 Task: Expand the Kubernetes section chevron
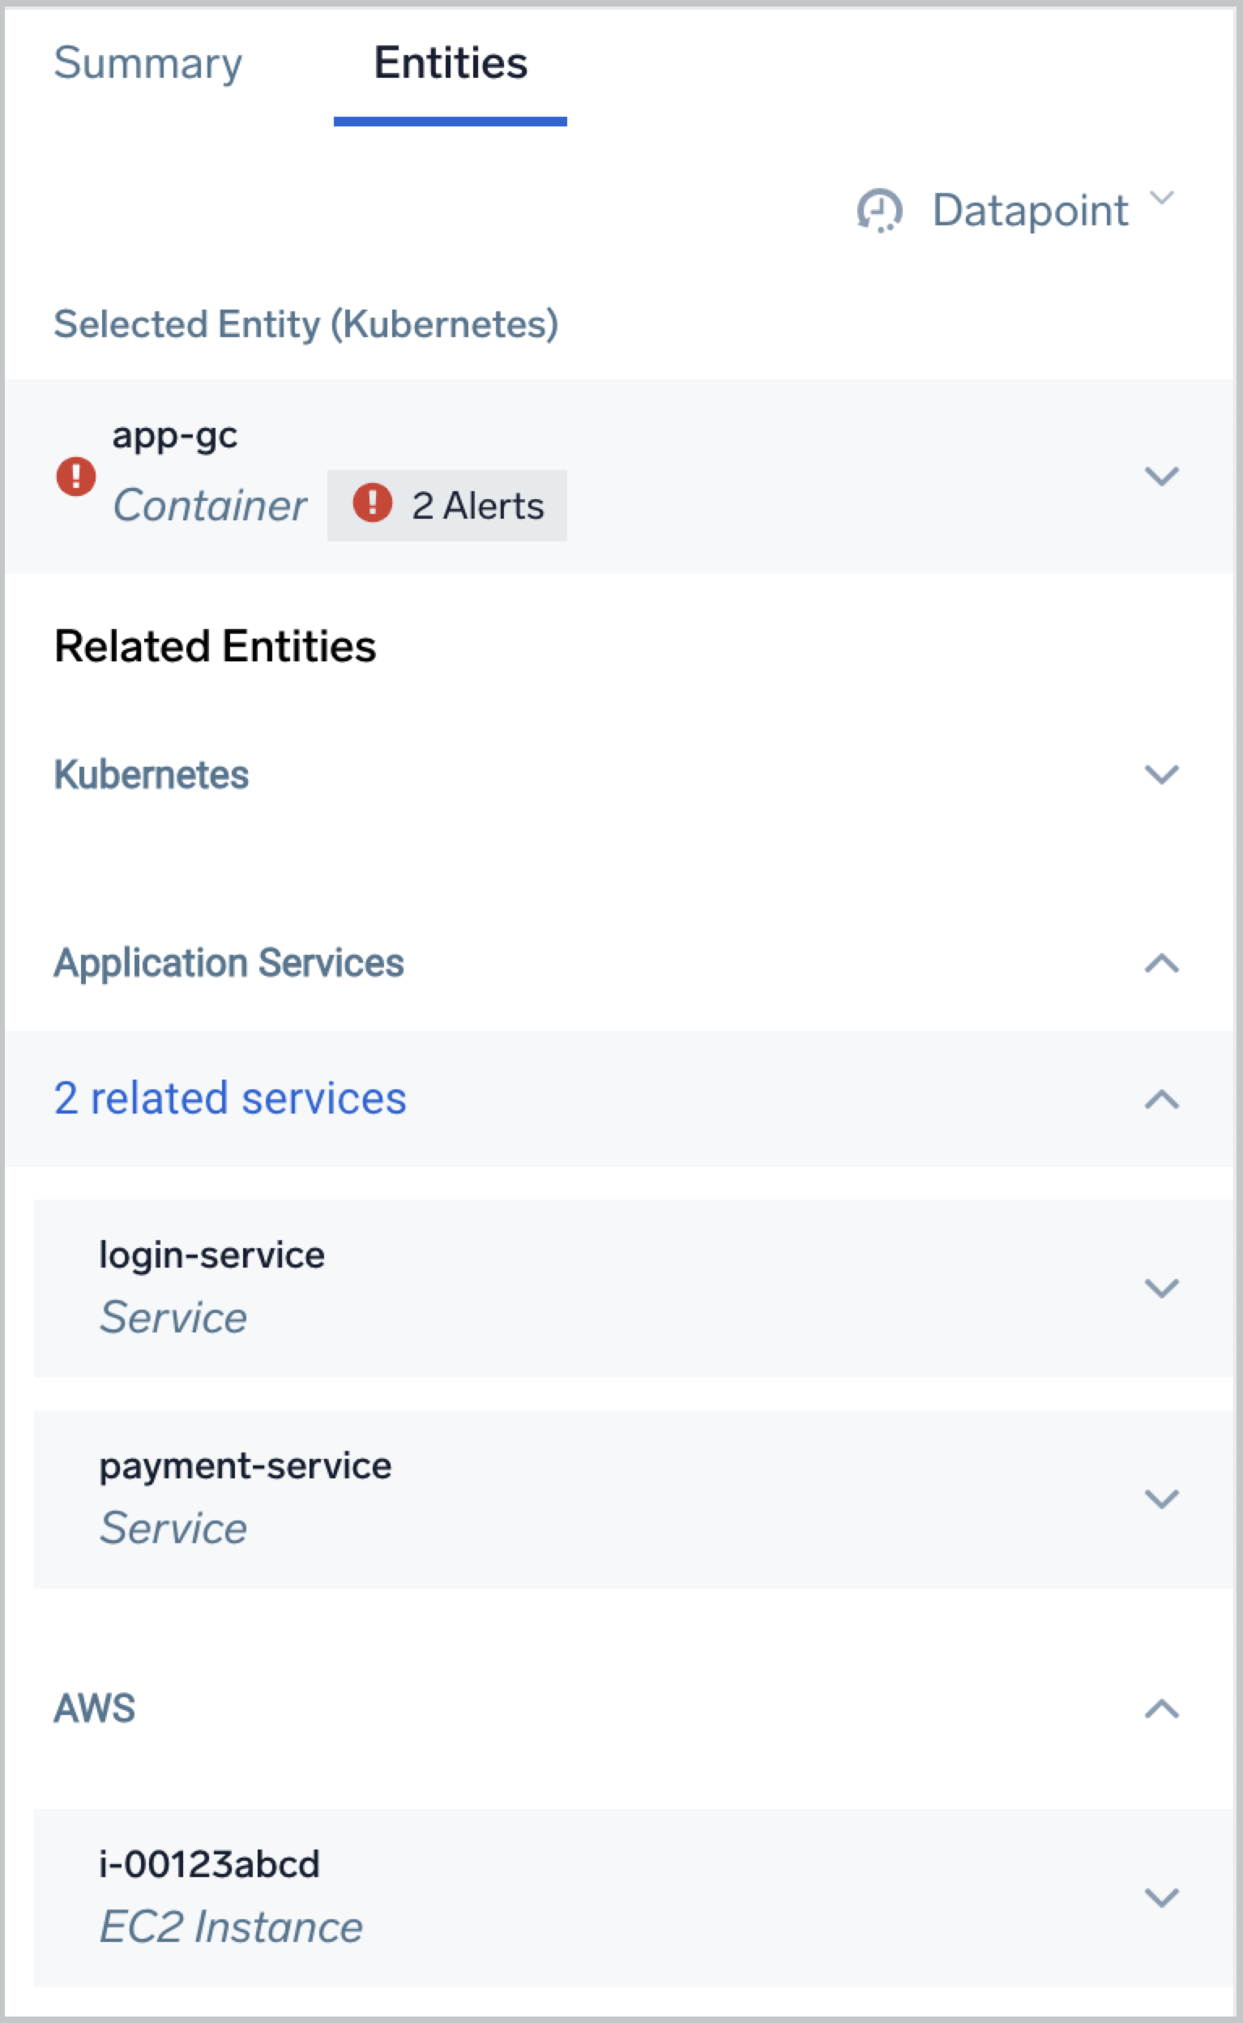pos(1162,774)
